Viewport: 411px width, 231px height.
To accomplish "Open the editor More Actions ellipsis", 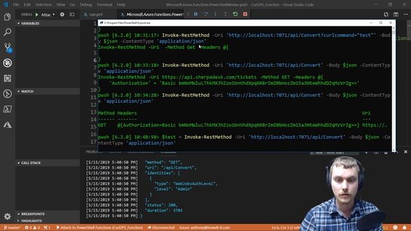I will 405,14.
